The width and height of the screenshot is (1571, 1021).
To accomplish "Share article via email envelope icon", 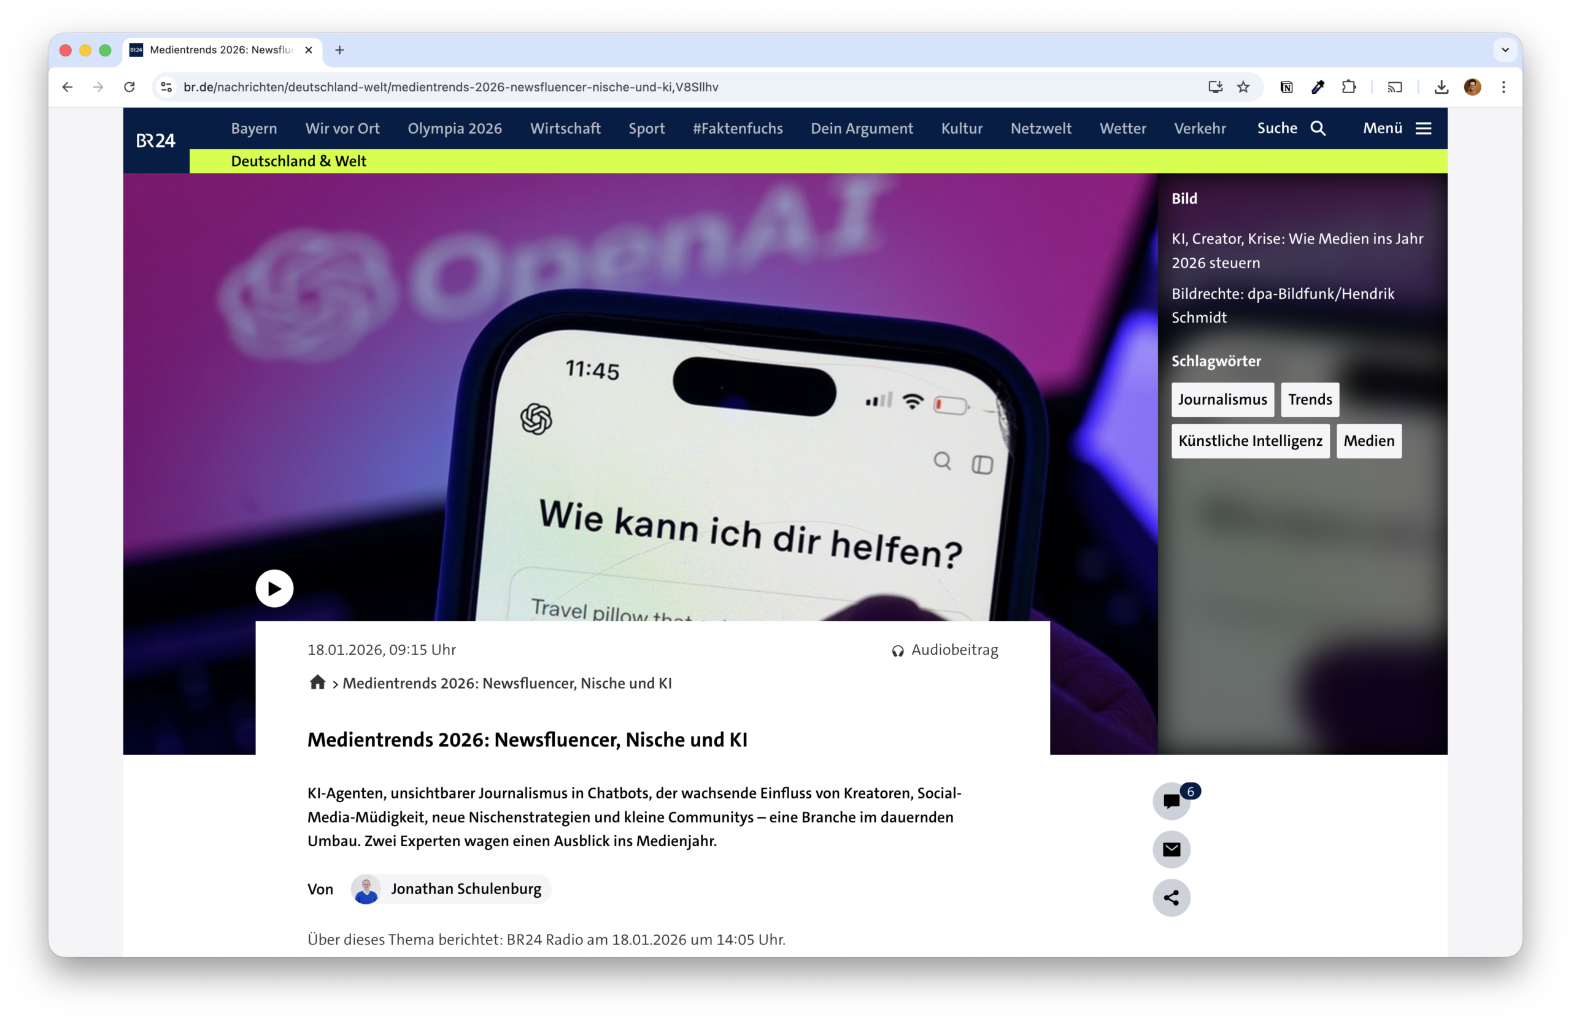I will pos(1171,849).
